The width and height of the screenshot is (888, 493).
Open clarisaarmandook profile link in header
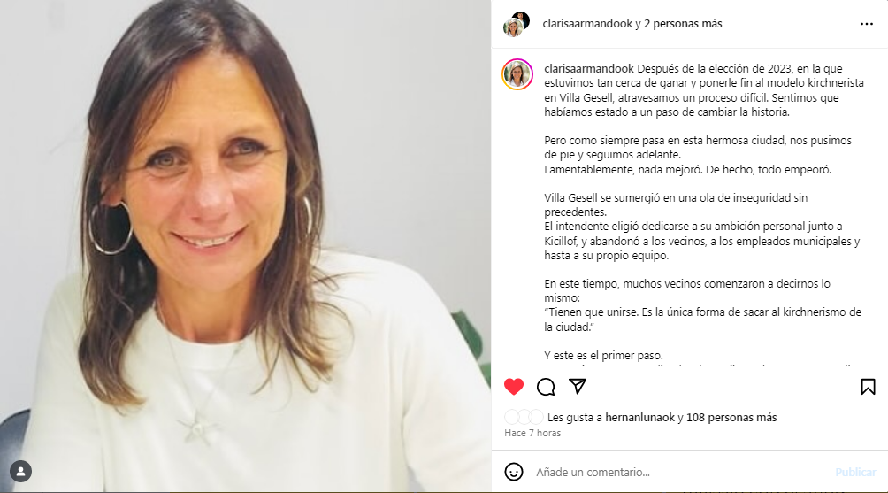point(587,24)
